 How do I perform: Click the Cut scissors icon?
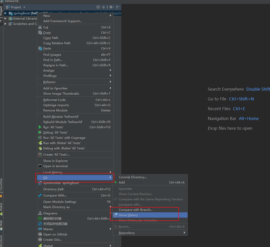(x=40, y=27)
